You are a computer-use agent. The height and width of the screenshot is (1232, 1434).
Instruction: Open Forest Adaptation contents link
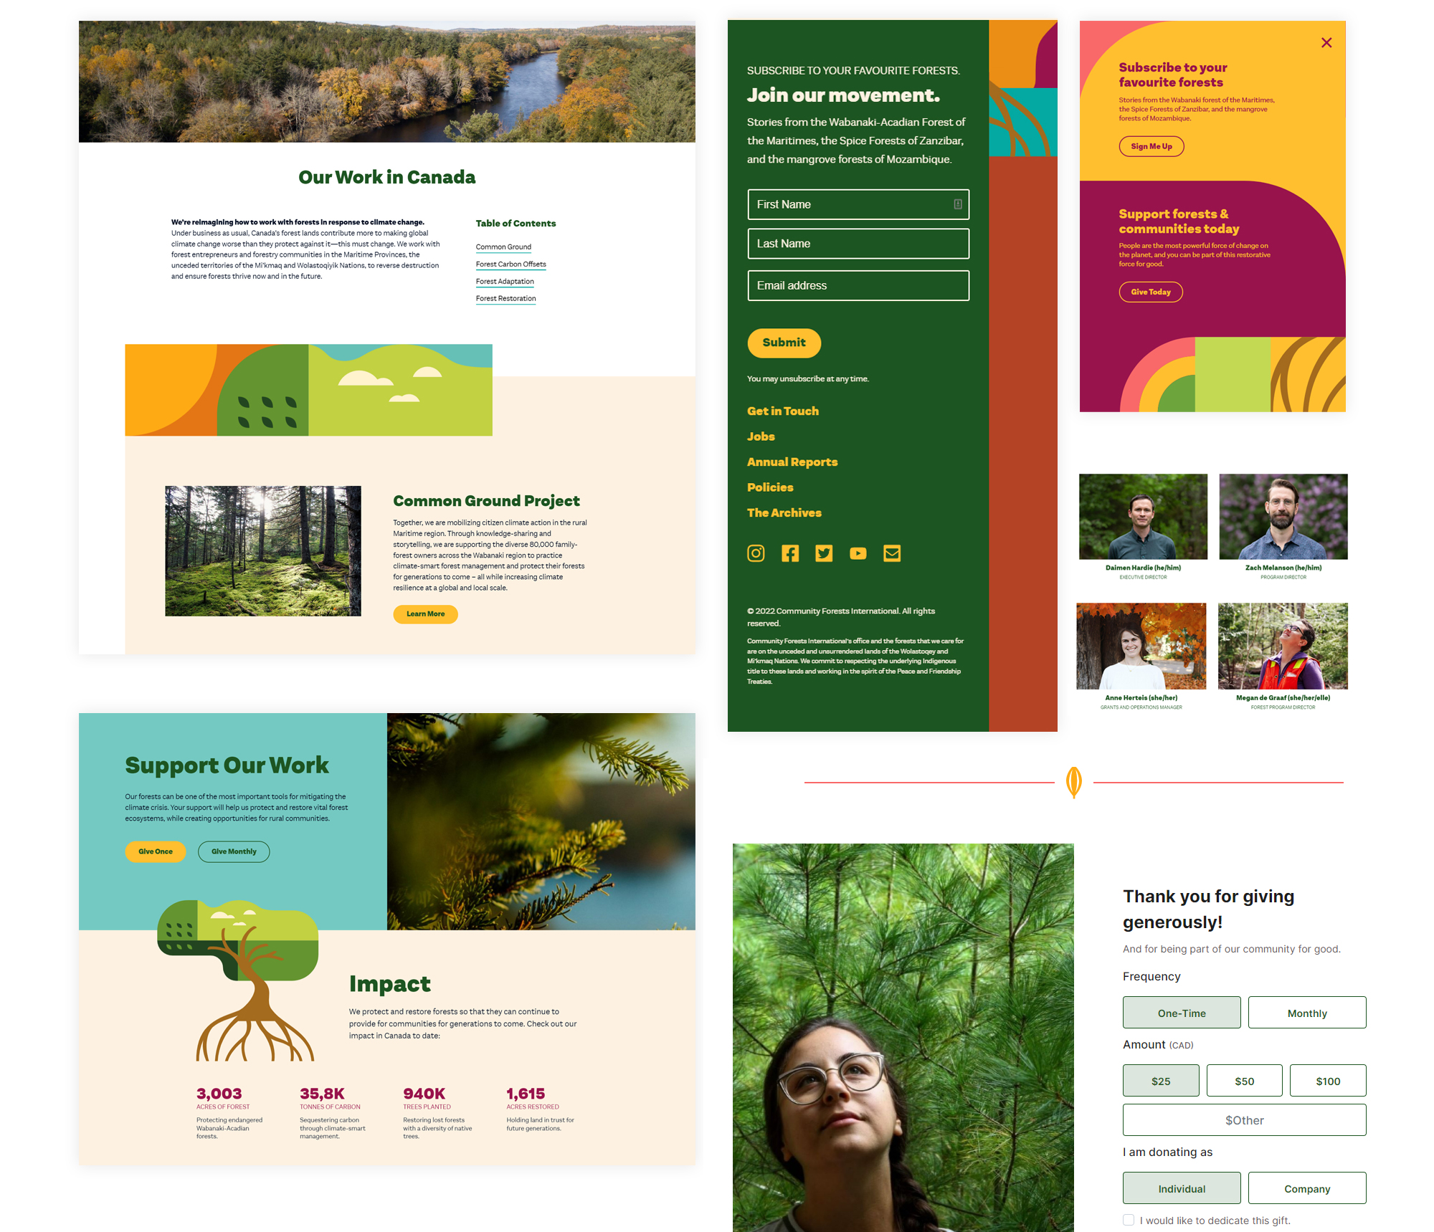point(505,282)
